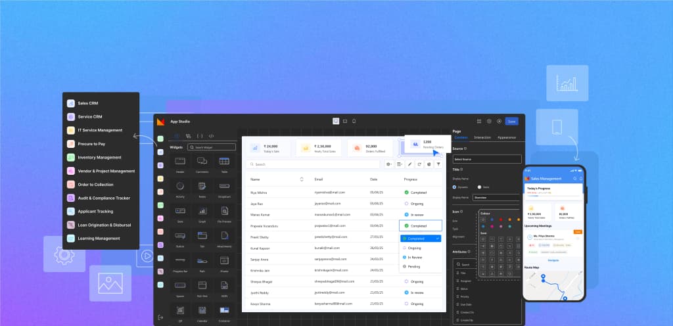673x326 pixels.
Task: Select the Table widget
Action: pos(223,162)
